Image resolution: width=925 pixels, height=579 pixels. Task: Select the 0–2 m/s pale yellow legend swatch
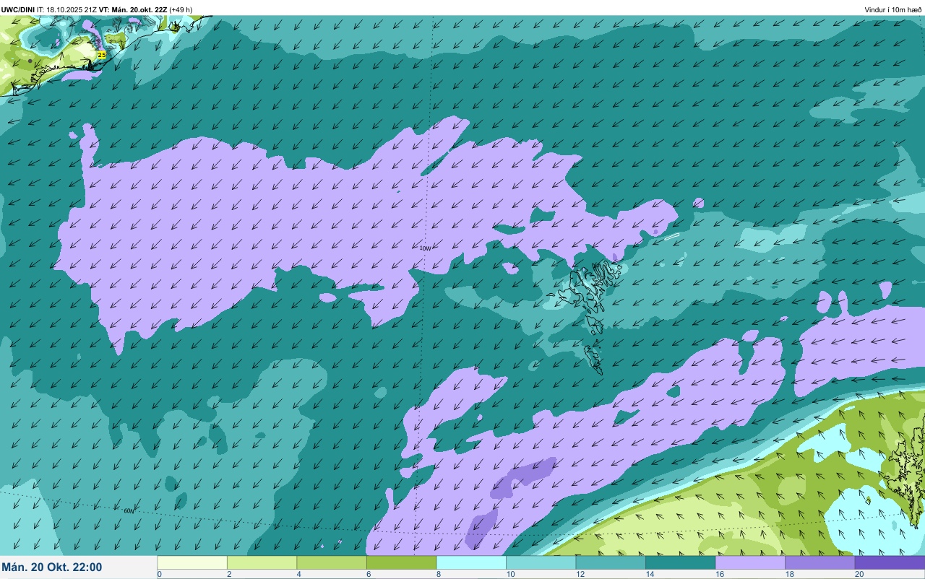[x=192, y=562]
